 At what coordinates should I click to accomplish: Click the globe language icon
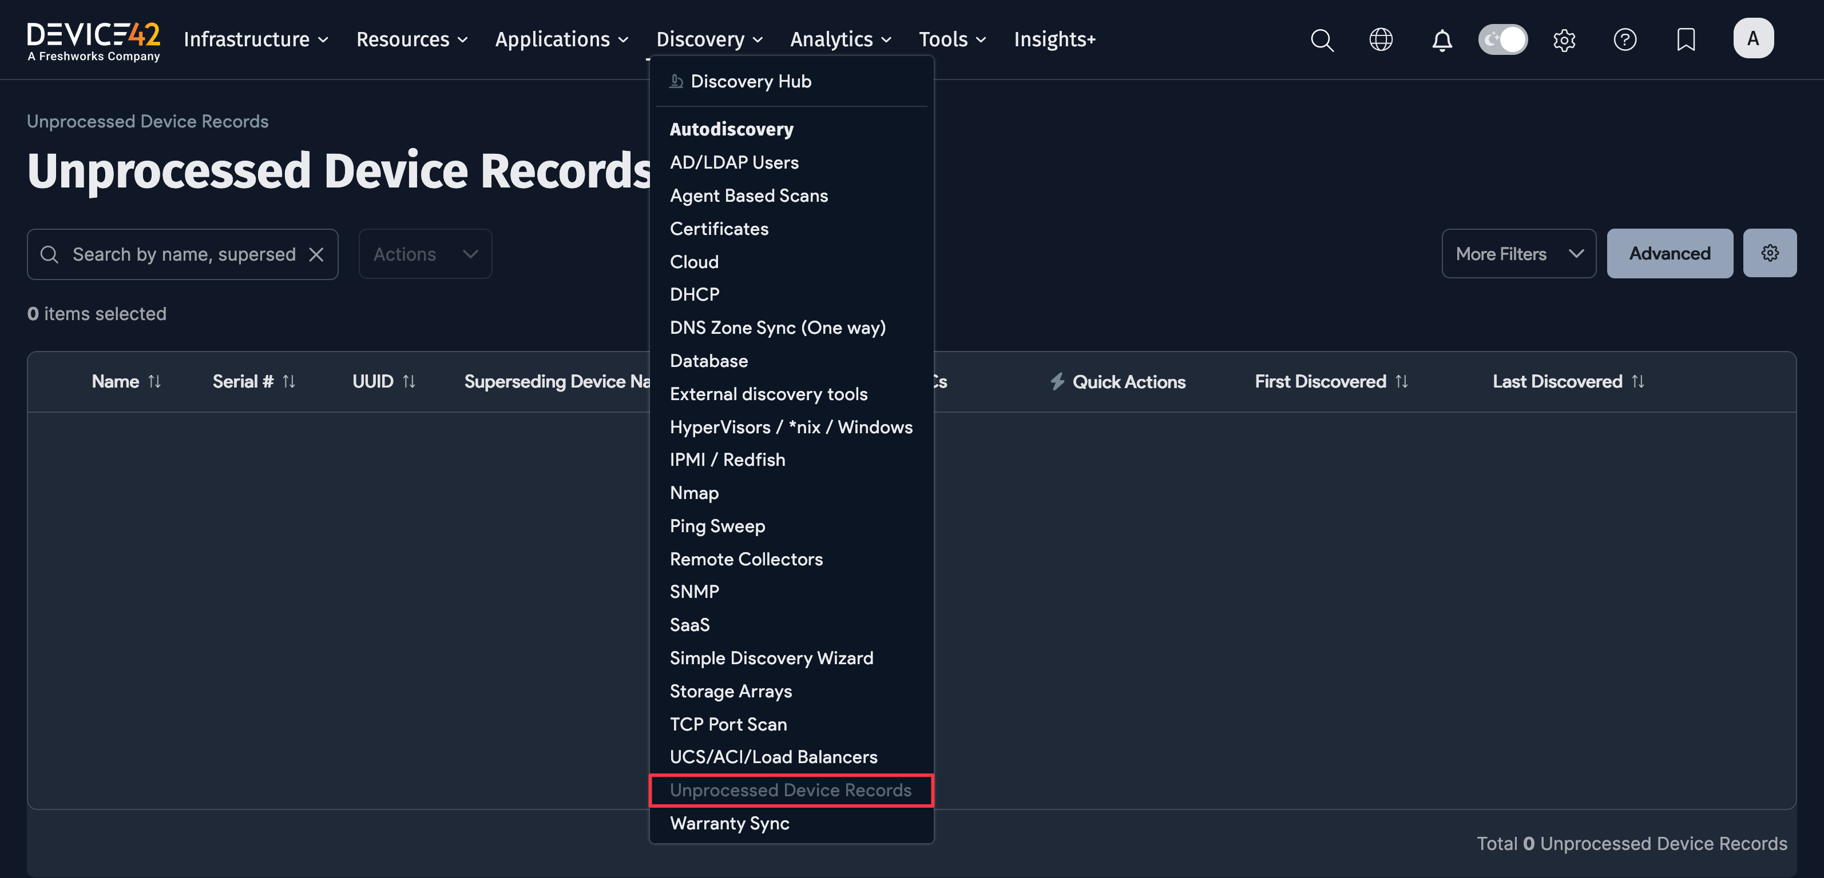[1381, 39]
